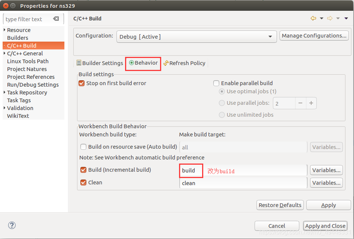
Task: Switch to the Builder Settings tab
Action: (100, 63)
